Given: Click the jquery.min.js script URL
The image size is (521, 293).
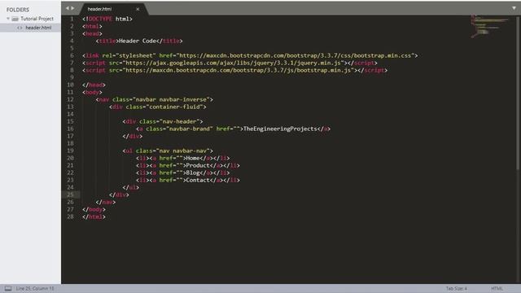Looking at the screenshot, I should (233, 63).
